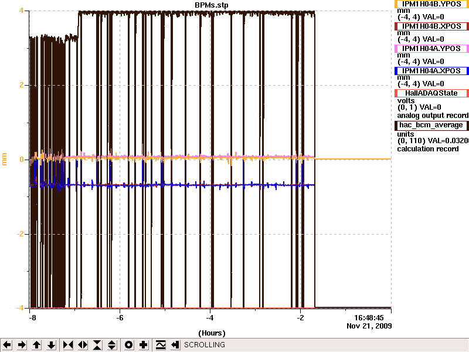The width and height of the screenshot is (469, 352).
Task: Click the -6 hours tick label
Action: 120,318
